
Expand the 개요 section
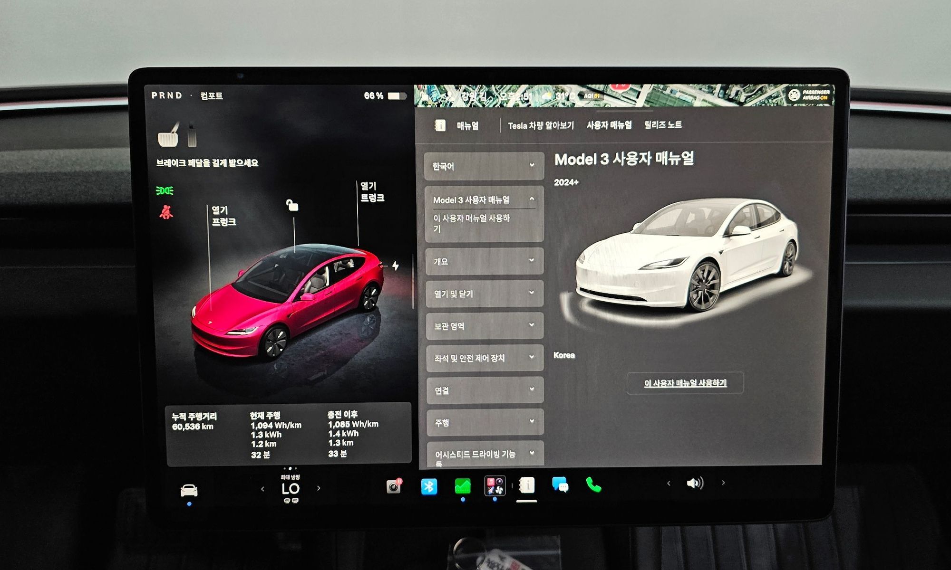[484, 261]
